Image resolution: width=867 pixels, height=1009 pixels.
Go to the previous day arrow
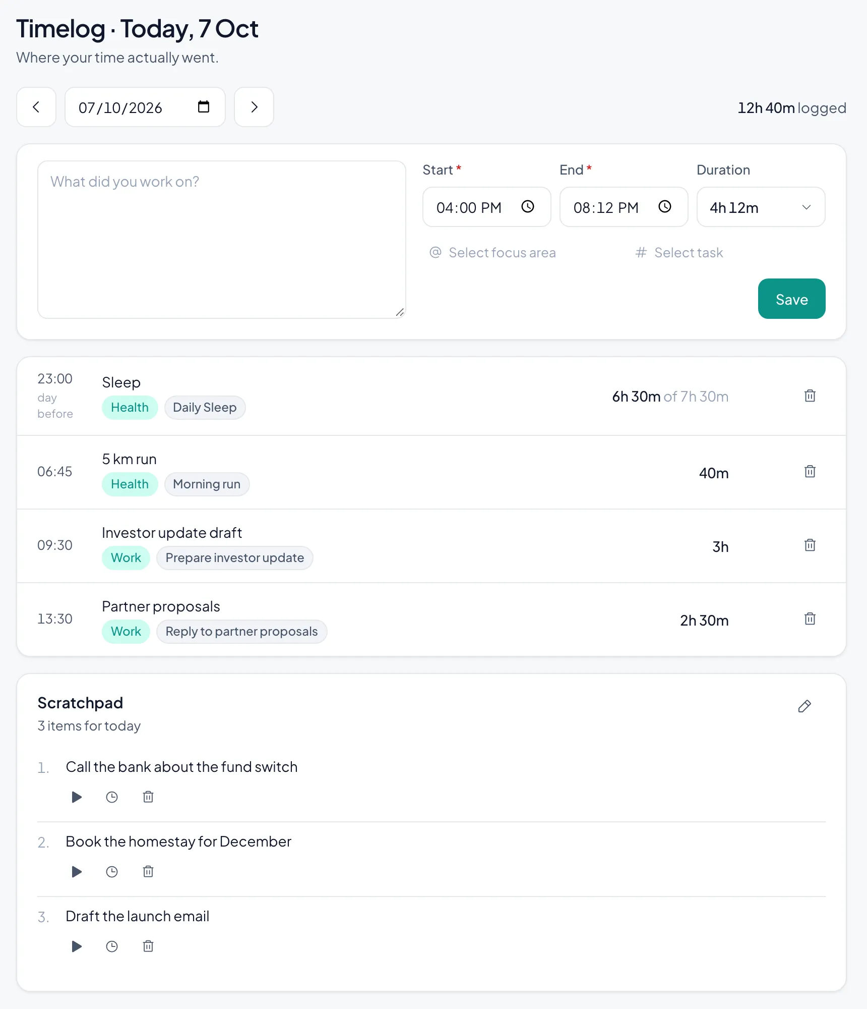click(36, 107)
